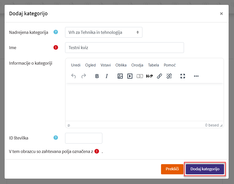This screenshot has height=184, width=234.
Task: Toggle italic text formatting
Action: click(107, 76)
